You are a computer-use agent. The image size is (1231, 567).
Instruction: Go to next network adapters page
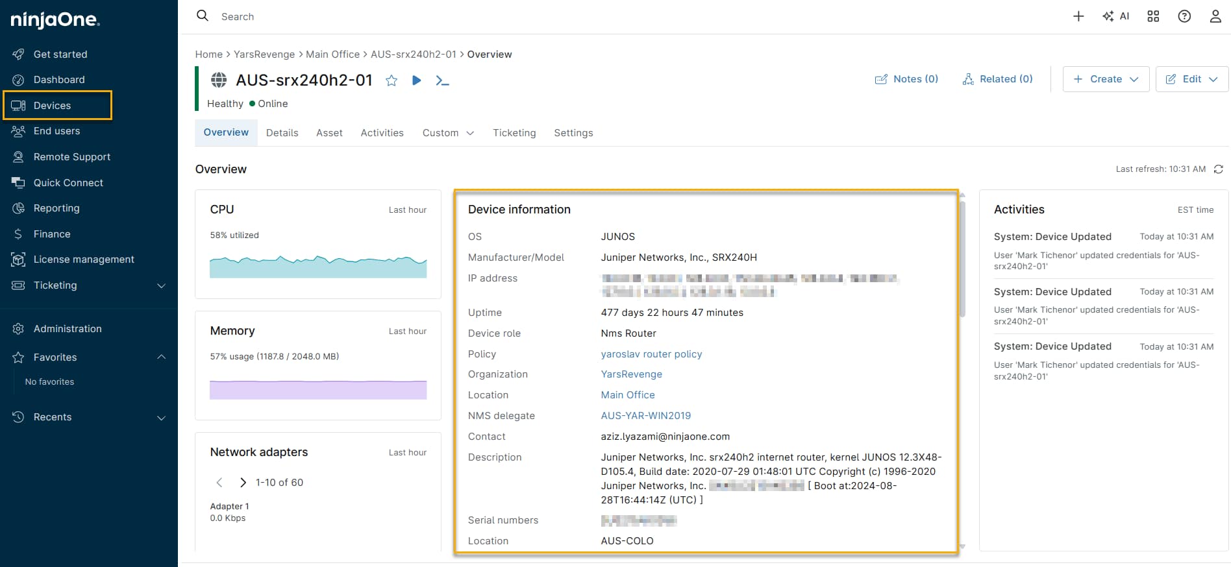pyautogui.click(x=243, y=483)
